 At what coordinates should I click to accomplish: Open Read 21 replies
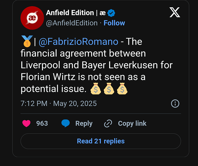pyautogui.click(x=101, y=141)
